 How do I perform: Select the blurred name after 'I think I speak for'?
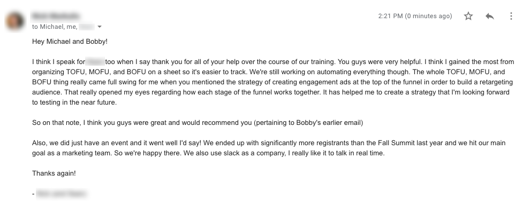tap(95, 61)
